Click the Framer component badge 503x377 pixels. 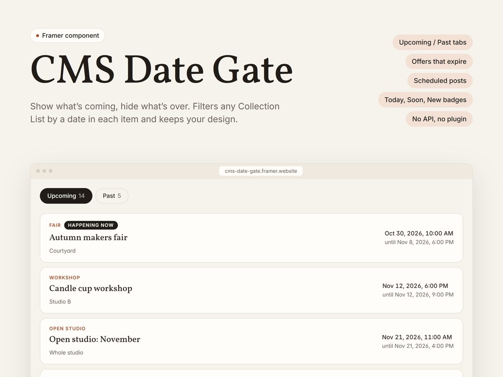pyautogui.click(x=67, y=36)
